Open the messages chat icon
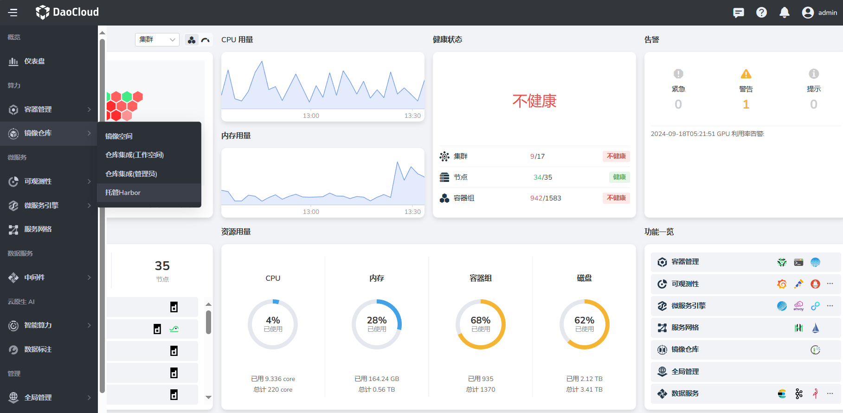843x413 pixels. (x=738, y=13)
